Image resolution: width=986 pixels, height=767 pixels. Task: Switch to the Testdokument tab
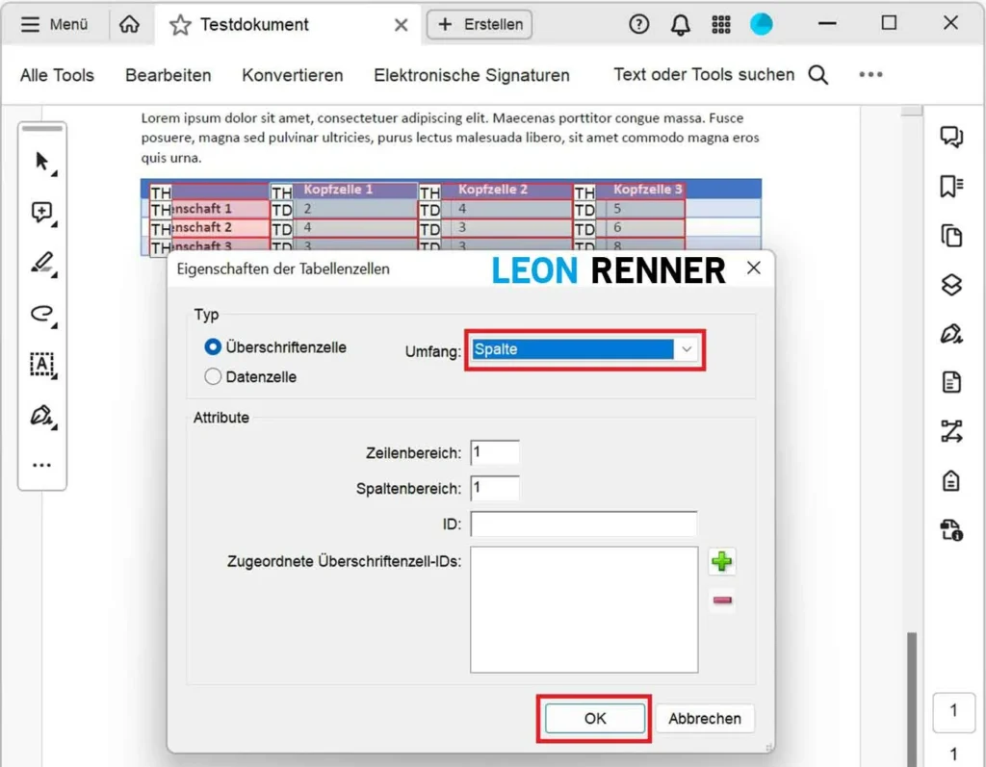point(254,25)
